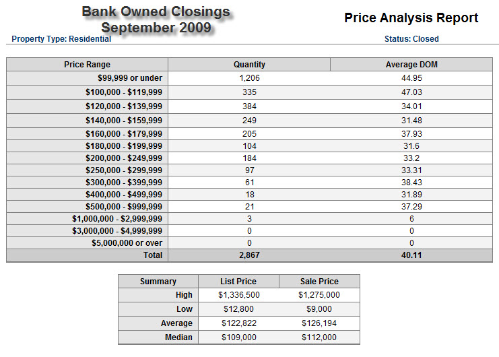Click the Quantity column header
The width and height of the screenshot is (499, 357).
[x=249, y=65]
